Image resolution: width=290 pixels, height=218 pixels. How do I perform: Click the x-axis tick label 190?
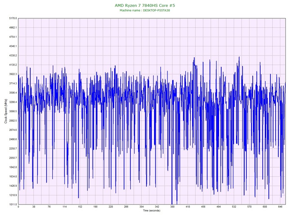click(x=95, y=207)
